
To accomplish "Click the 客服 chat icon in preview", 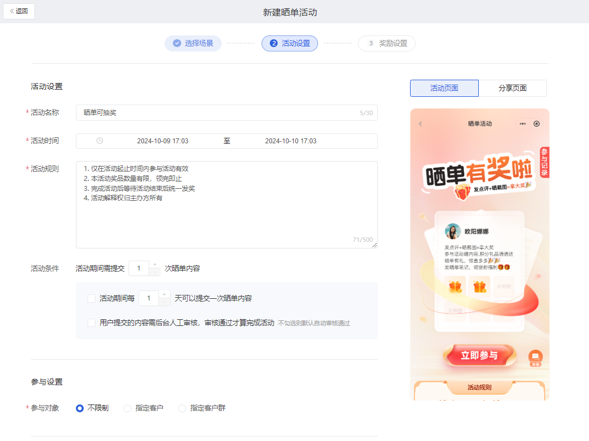I will [535, 357].
